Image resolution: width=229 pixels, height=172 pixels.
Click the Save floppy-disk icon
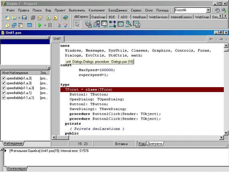(24, 18)
